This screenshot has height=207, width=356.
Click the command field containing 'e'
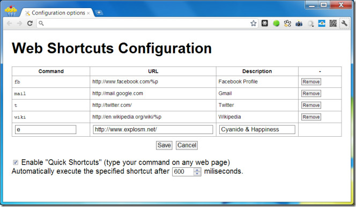[x=46, y=129]
